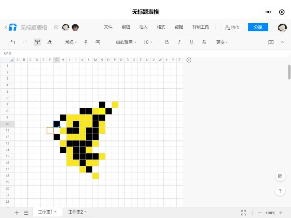Viewport: 291px width, 218px height.
Task: Click the black cell N7
Action: pos(102,105)
